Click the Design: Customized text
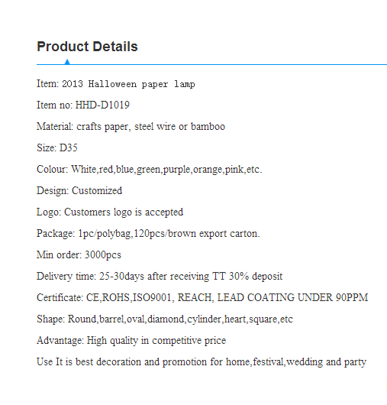Screen dimensions: 387x405 point(79,191)
